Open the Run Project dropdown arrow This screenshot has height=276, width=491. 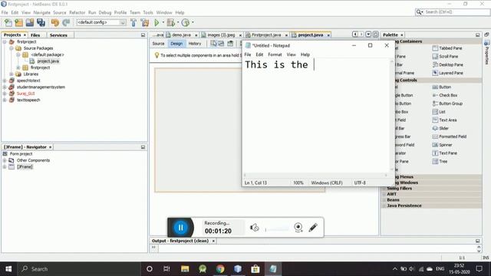163,22
